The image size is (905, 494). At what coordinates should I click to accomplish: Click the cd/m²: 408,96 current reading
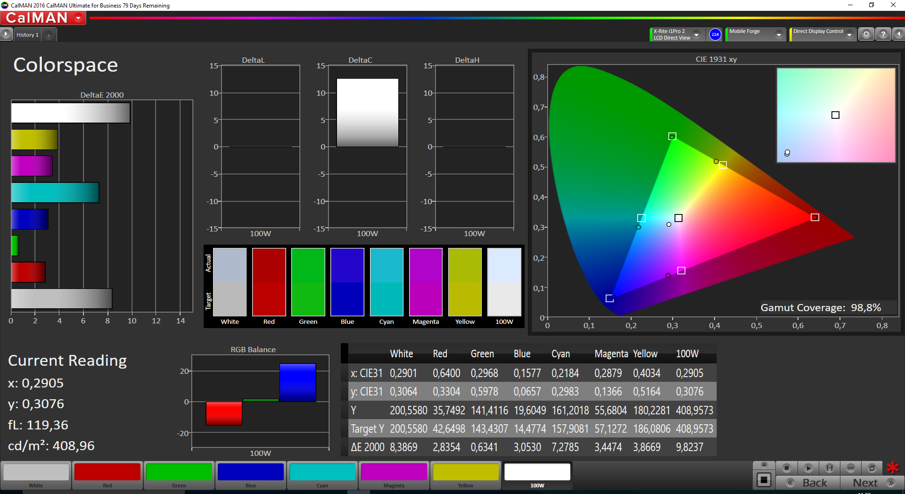click(x=51, y=446)
